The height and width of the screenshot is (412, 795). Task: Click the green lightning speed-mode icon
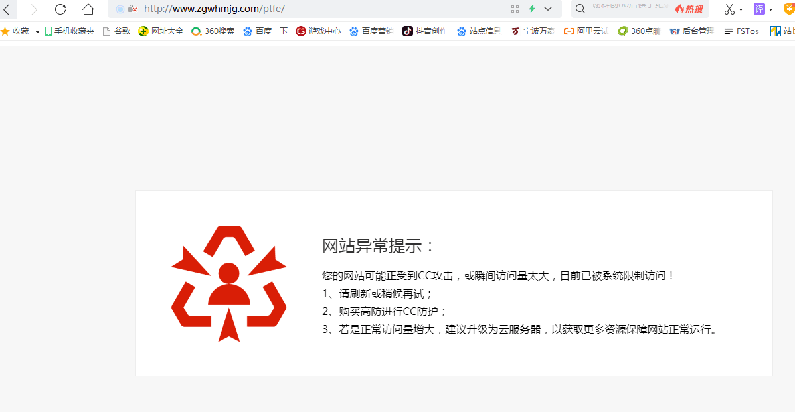[531, 9]
